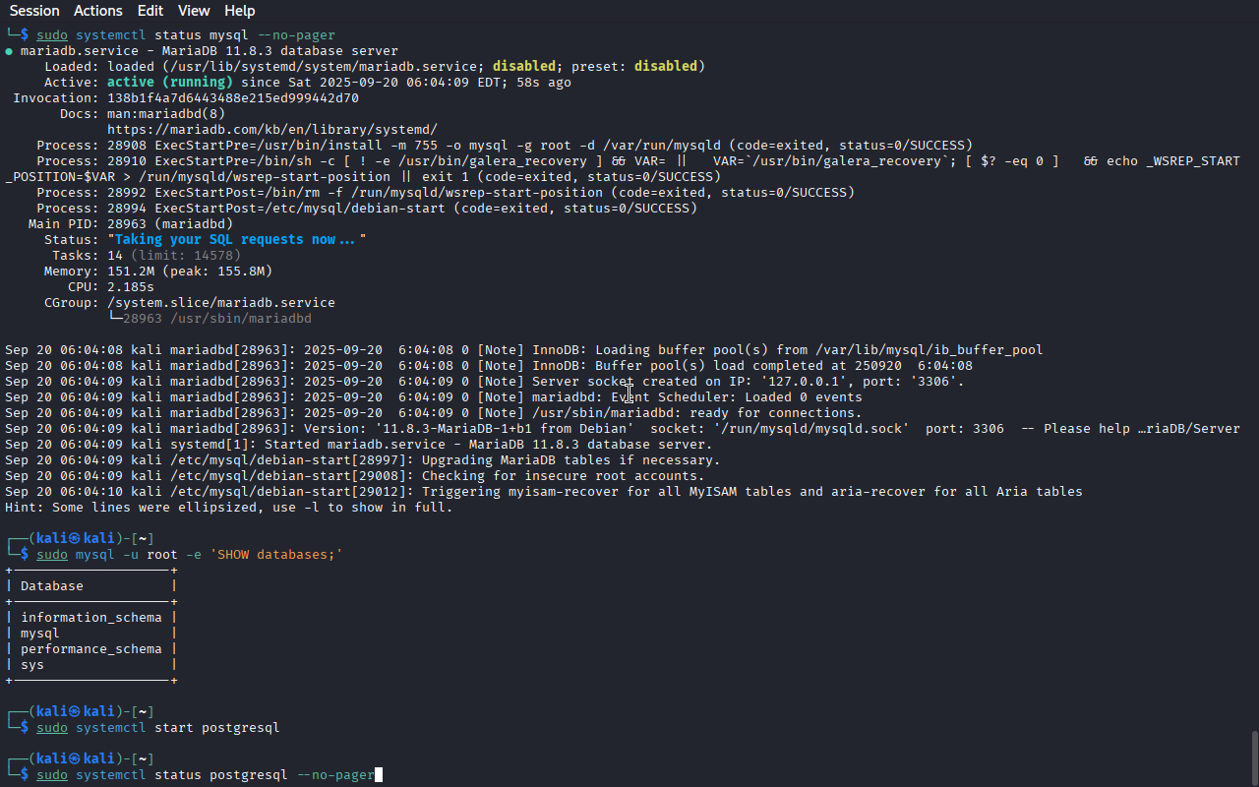Click the Process 28992 ExecStartPost /bin/rm line
Image resolution: width=1259 pixels, height=787 pixels.
coord(446,193)
